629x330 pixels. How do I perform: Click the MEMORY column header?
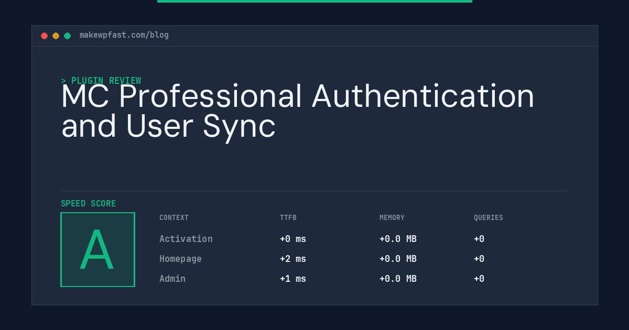[x=392, y=218]
